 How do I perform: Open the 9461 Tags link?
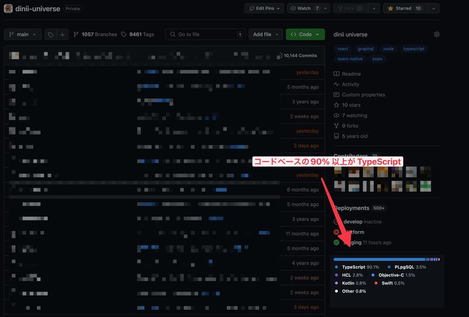pyautogui.click(x=138, y=34)
